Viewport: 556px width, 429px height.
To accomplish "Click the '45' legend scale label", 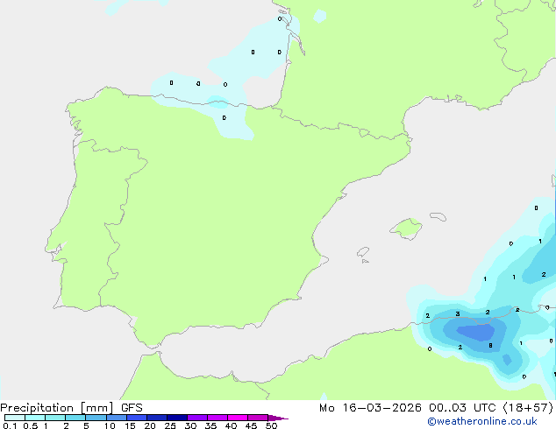I will point(251,425).
